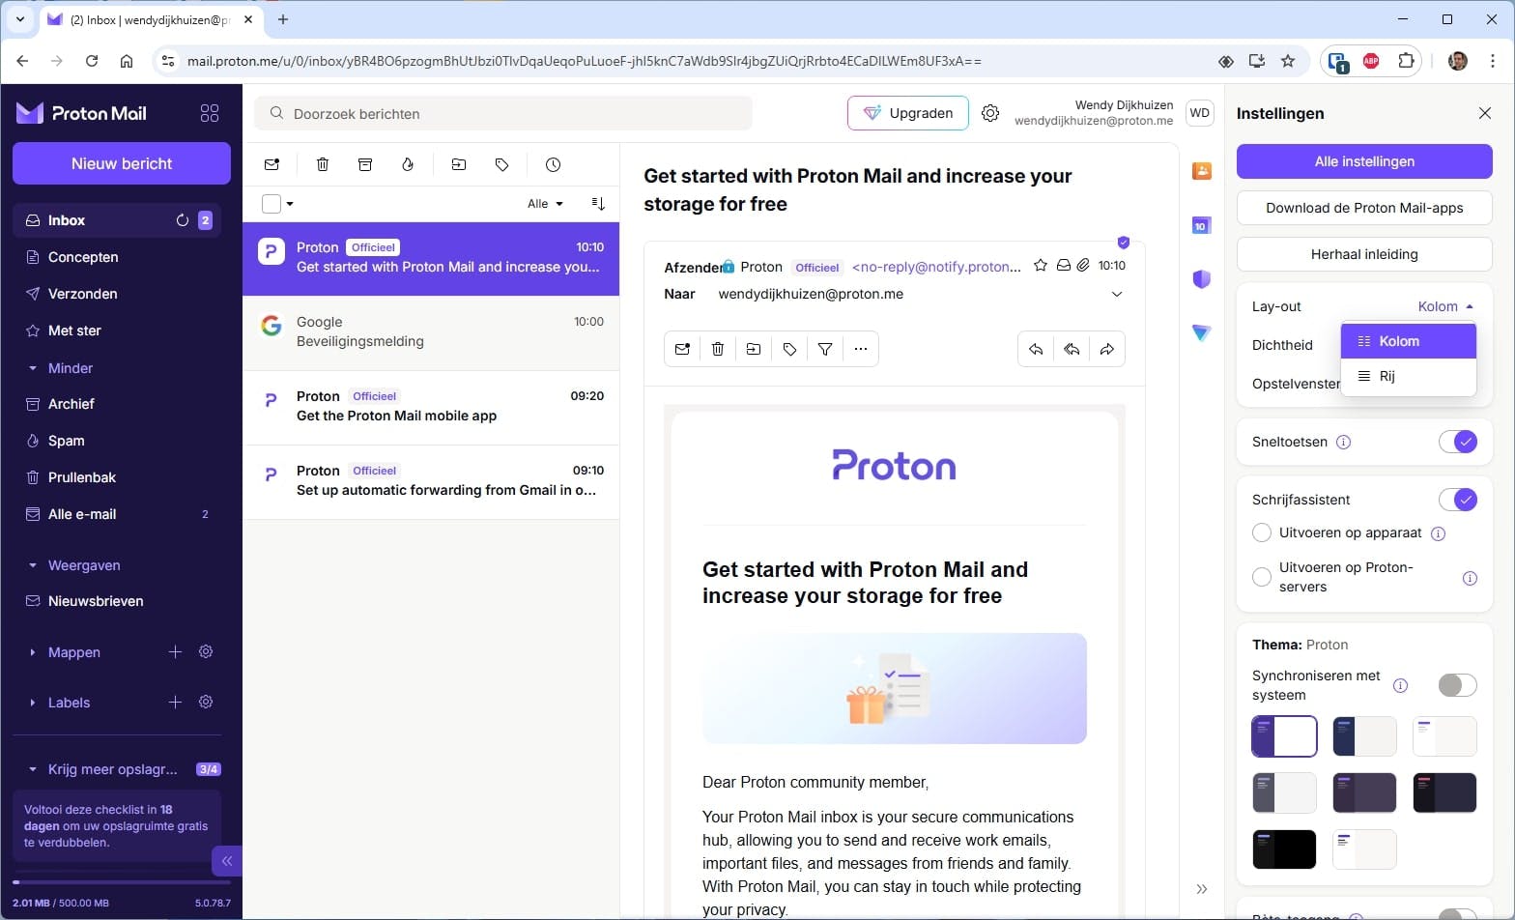The height and width of the screenshot is (920, 1515).
Task: Click the sort order icon beside Alle
Action: tap(598, 203)
